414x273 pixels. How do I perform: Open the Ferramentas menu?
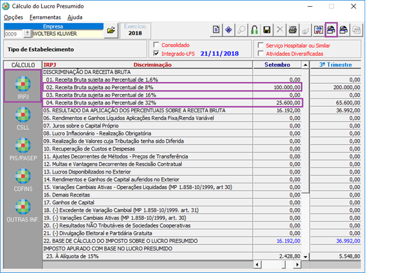point(45,17)
